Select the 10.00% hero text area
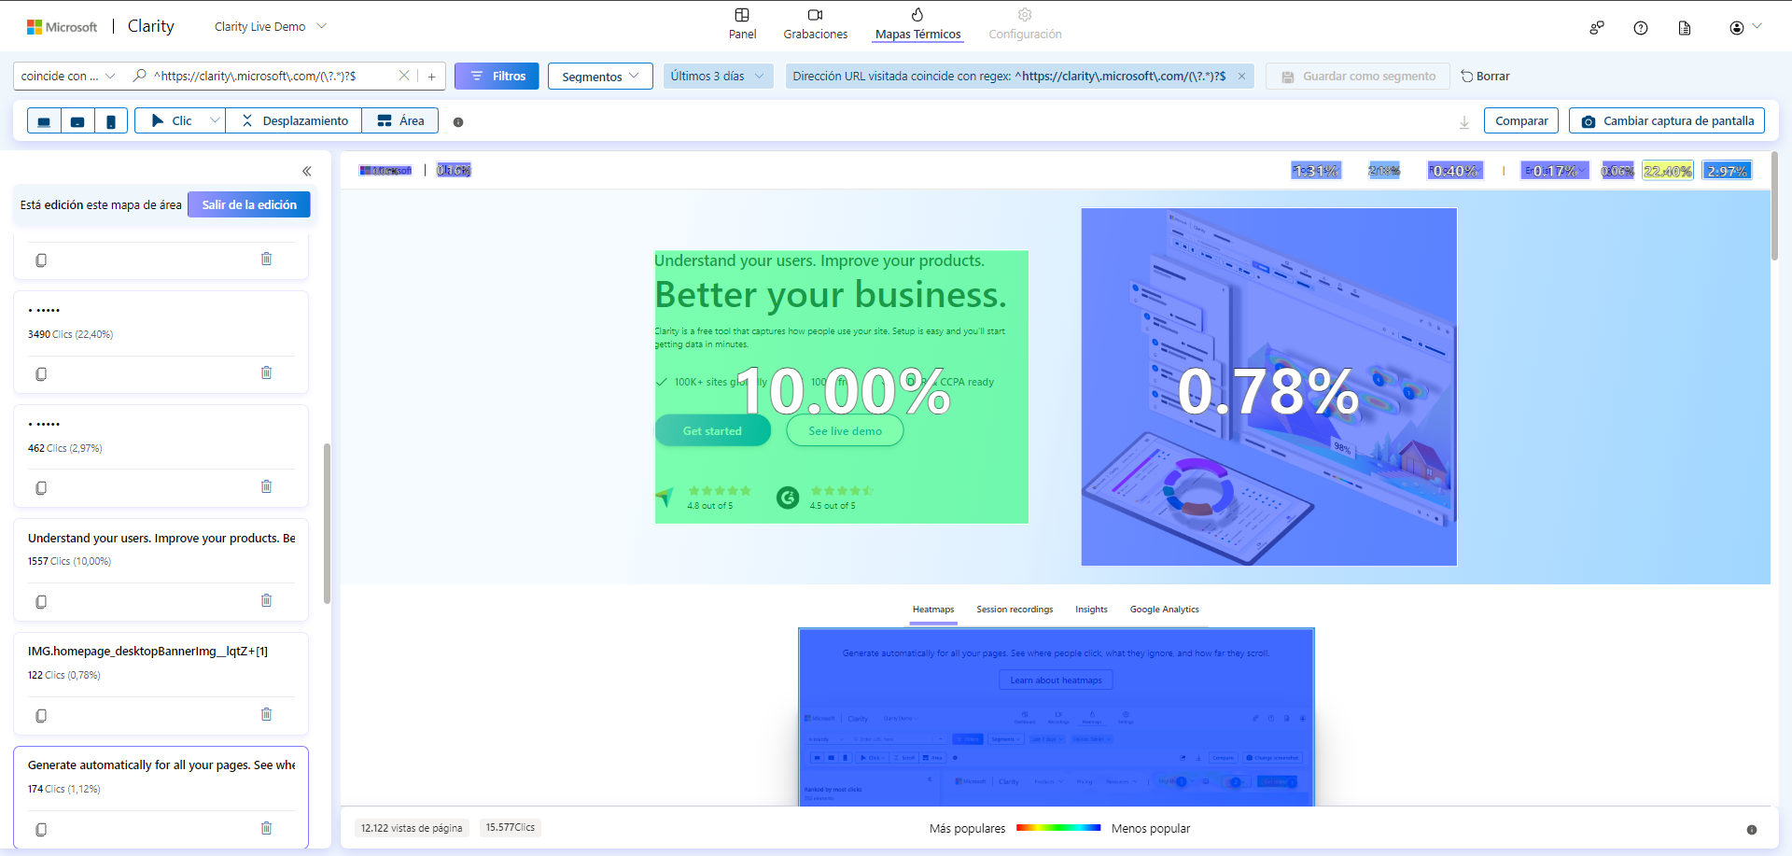 841,386
